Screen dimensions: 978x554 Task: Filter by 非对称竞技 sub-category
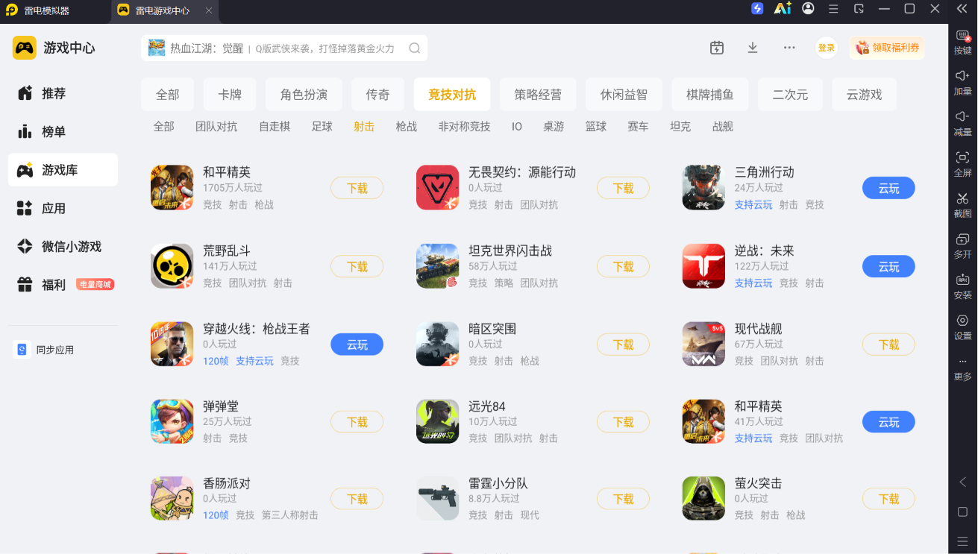pos(465,127)
